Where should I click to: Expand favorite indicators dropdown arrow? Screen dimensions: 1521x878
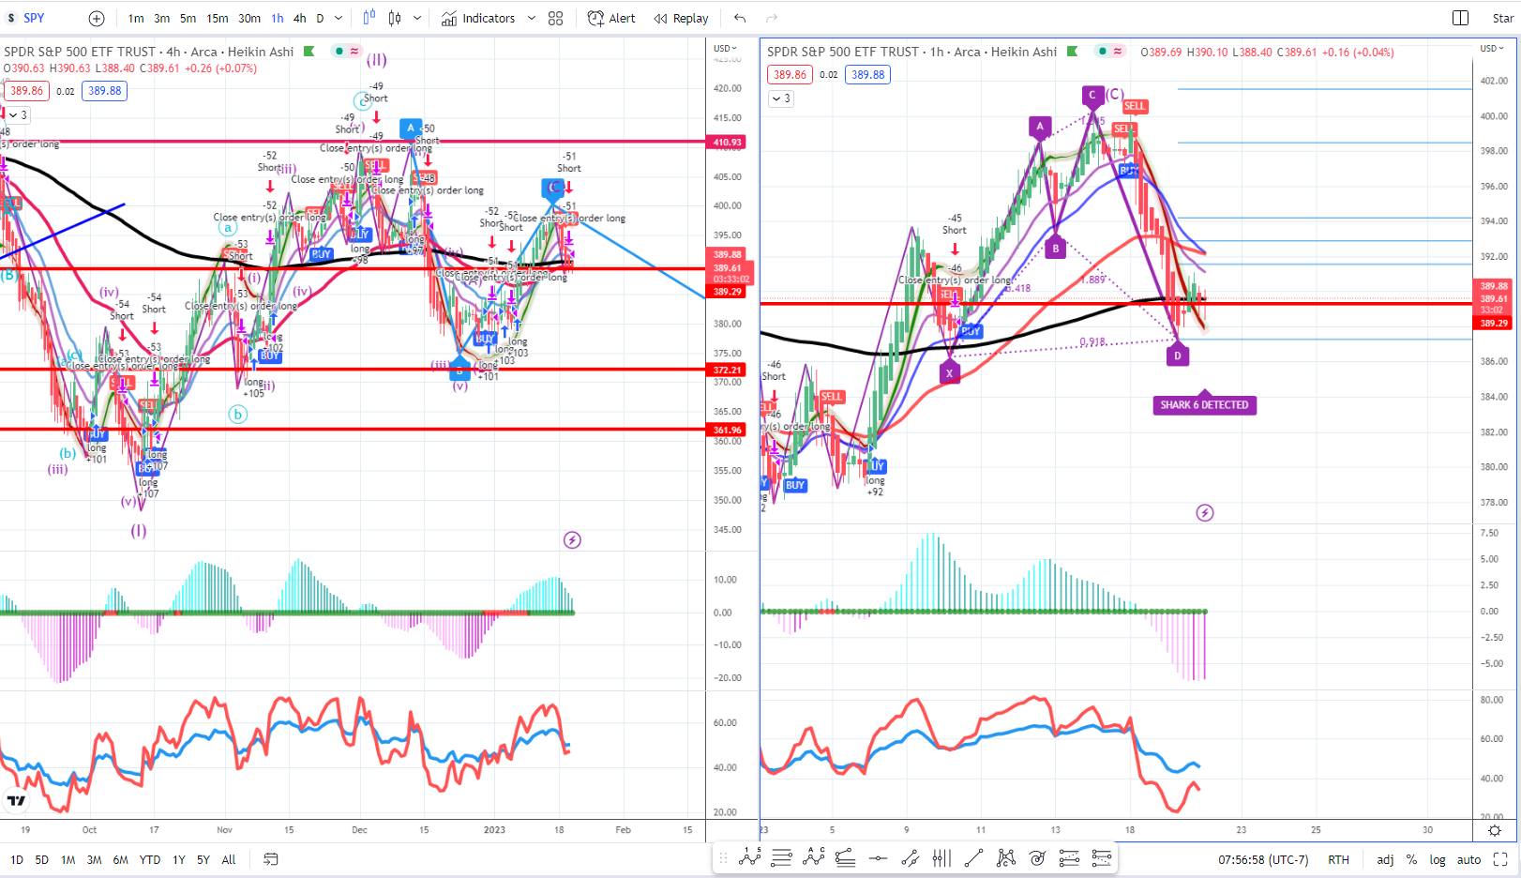tap(532, 18)
